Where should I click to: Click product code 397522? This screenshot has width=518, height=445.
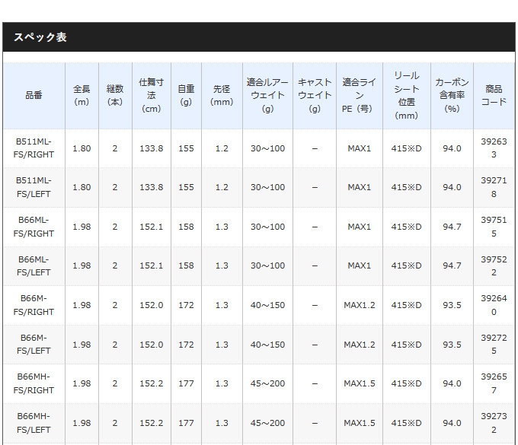494,265
